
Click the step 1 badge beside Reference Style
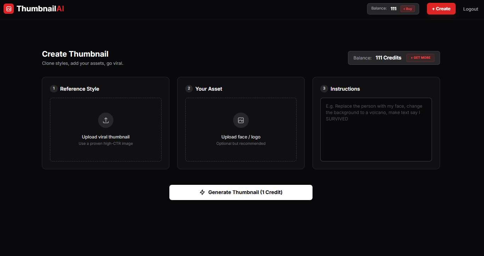[x=54, y=89]
